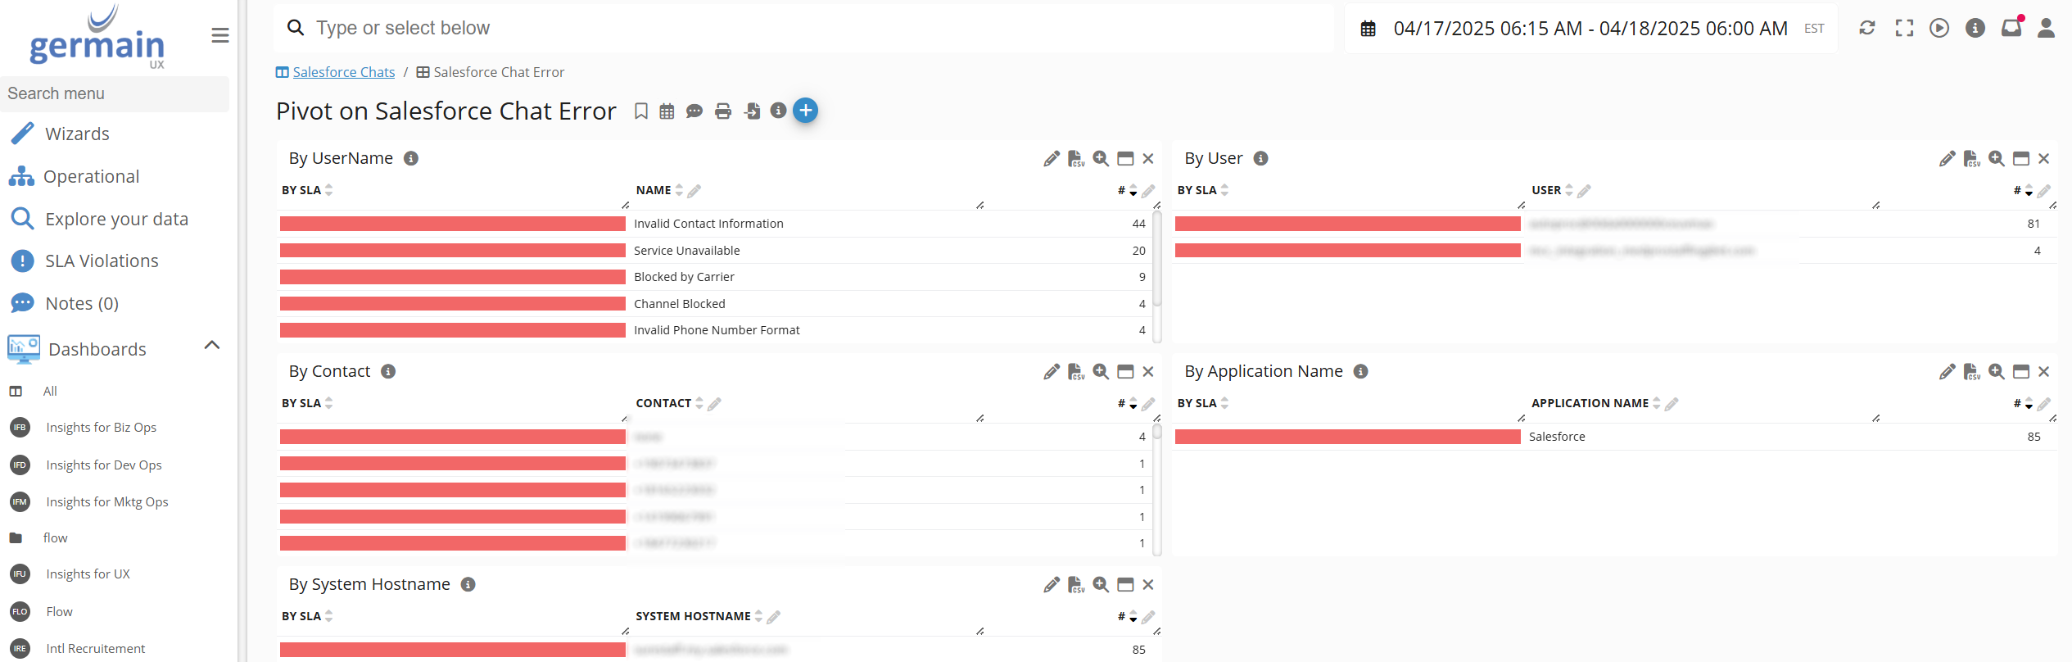
Task: Click the Search menu input field
Action: coord(115,93)
